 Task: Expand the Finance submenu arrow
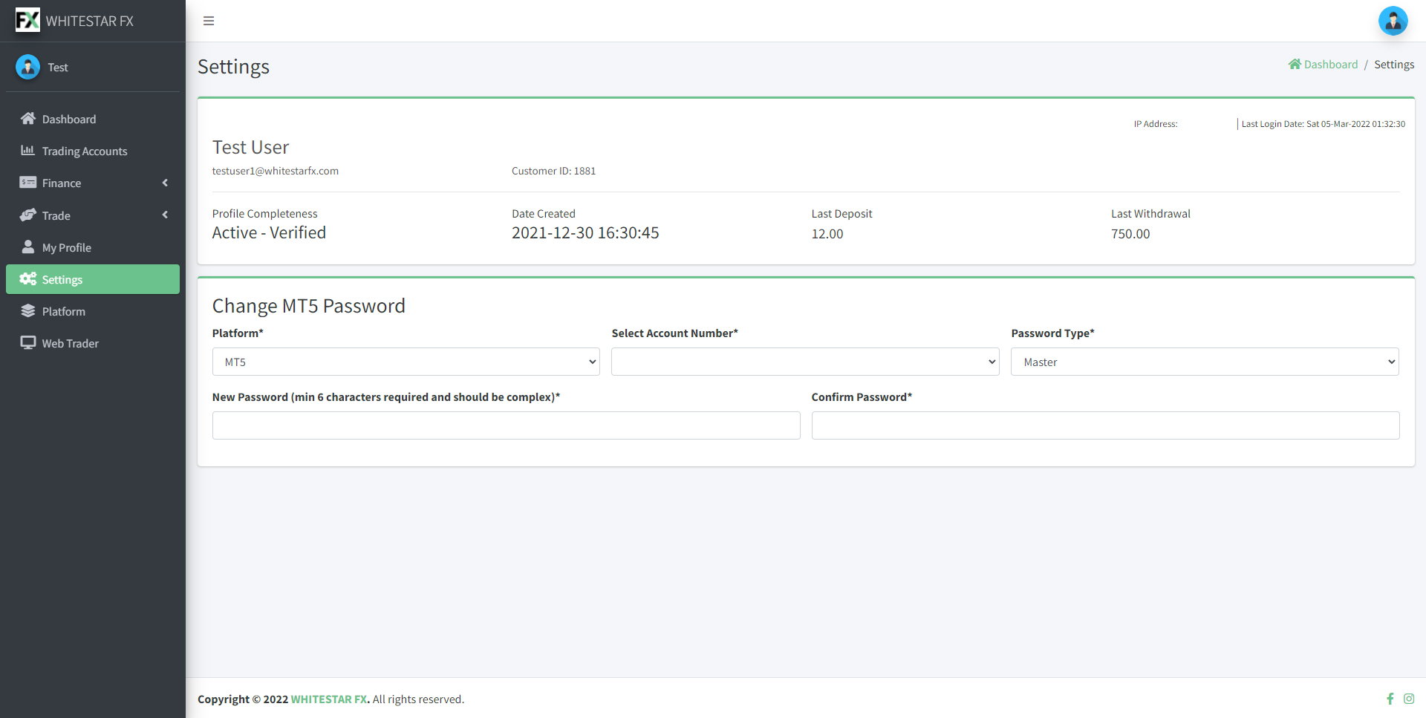click(x=165, y=183)
